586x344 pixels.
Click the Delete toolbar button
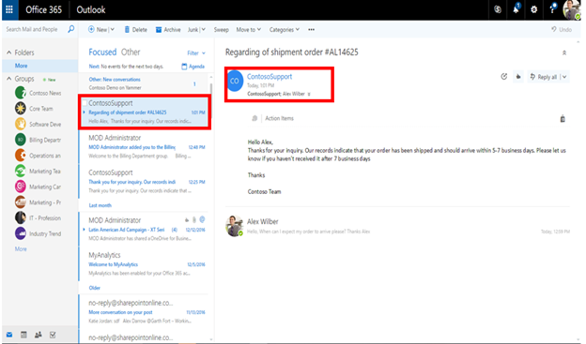click(135, 29)
